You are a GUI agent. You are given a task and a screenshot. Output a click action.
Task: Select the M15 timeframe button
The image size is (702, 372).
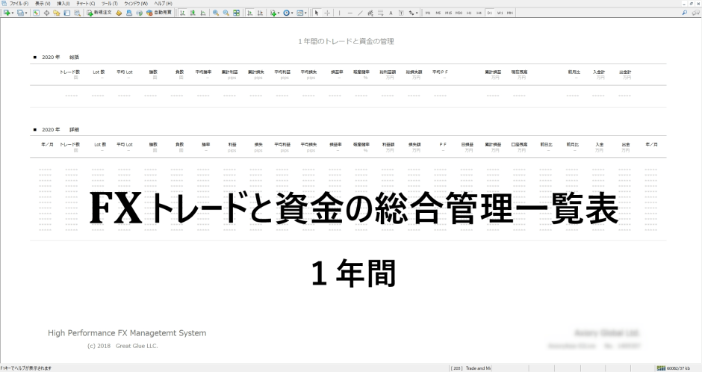click(448, 13)
